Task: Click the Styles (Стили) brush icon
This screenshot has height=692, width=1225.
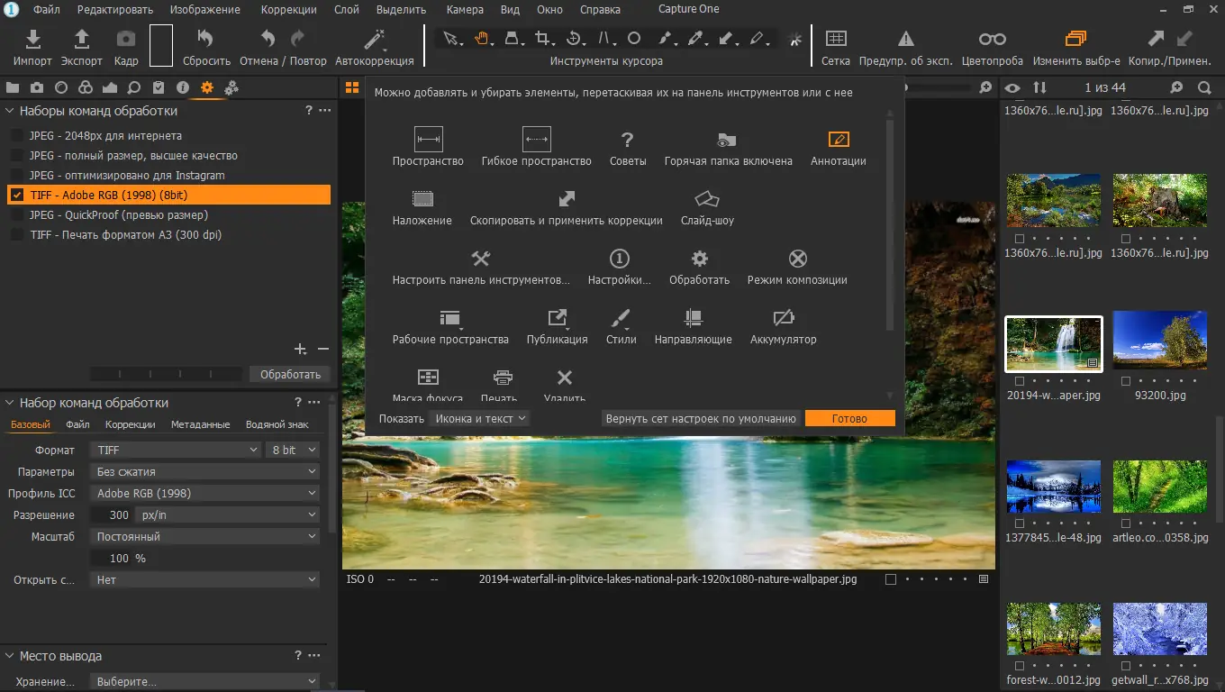Action: [x=621, y=318]
